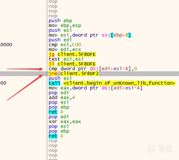Screen dimensions: 179x160
Task: Click the call to unknown_lib_function line
Action: tap(112, 83)
